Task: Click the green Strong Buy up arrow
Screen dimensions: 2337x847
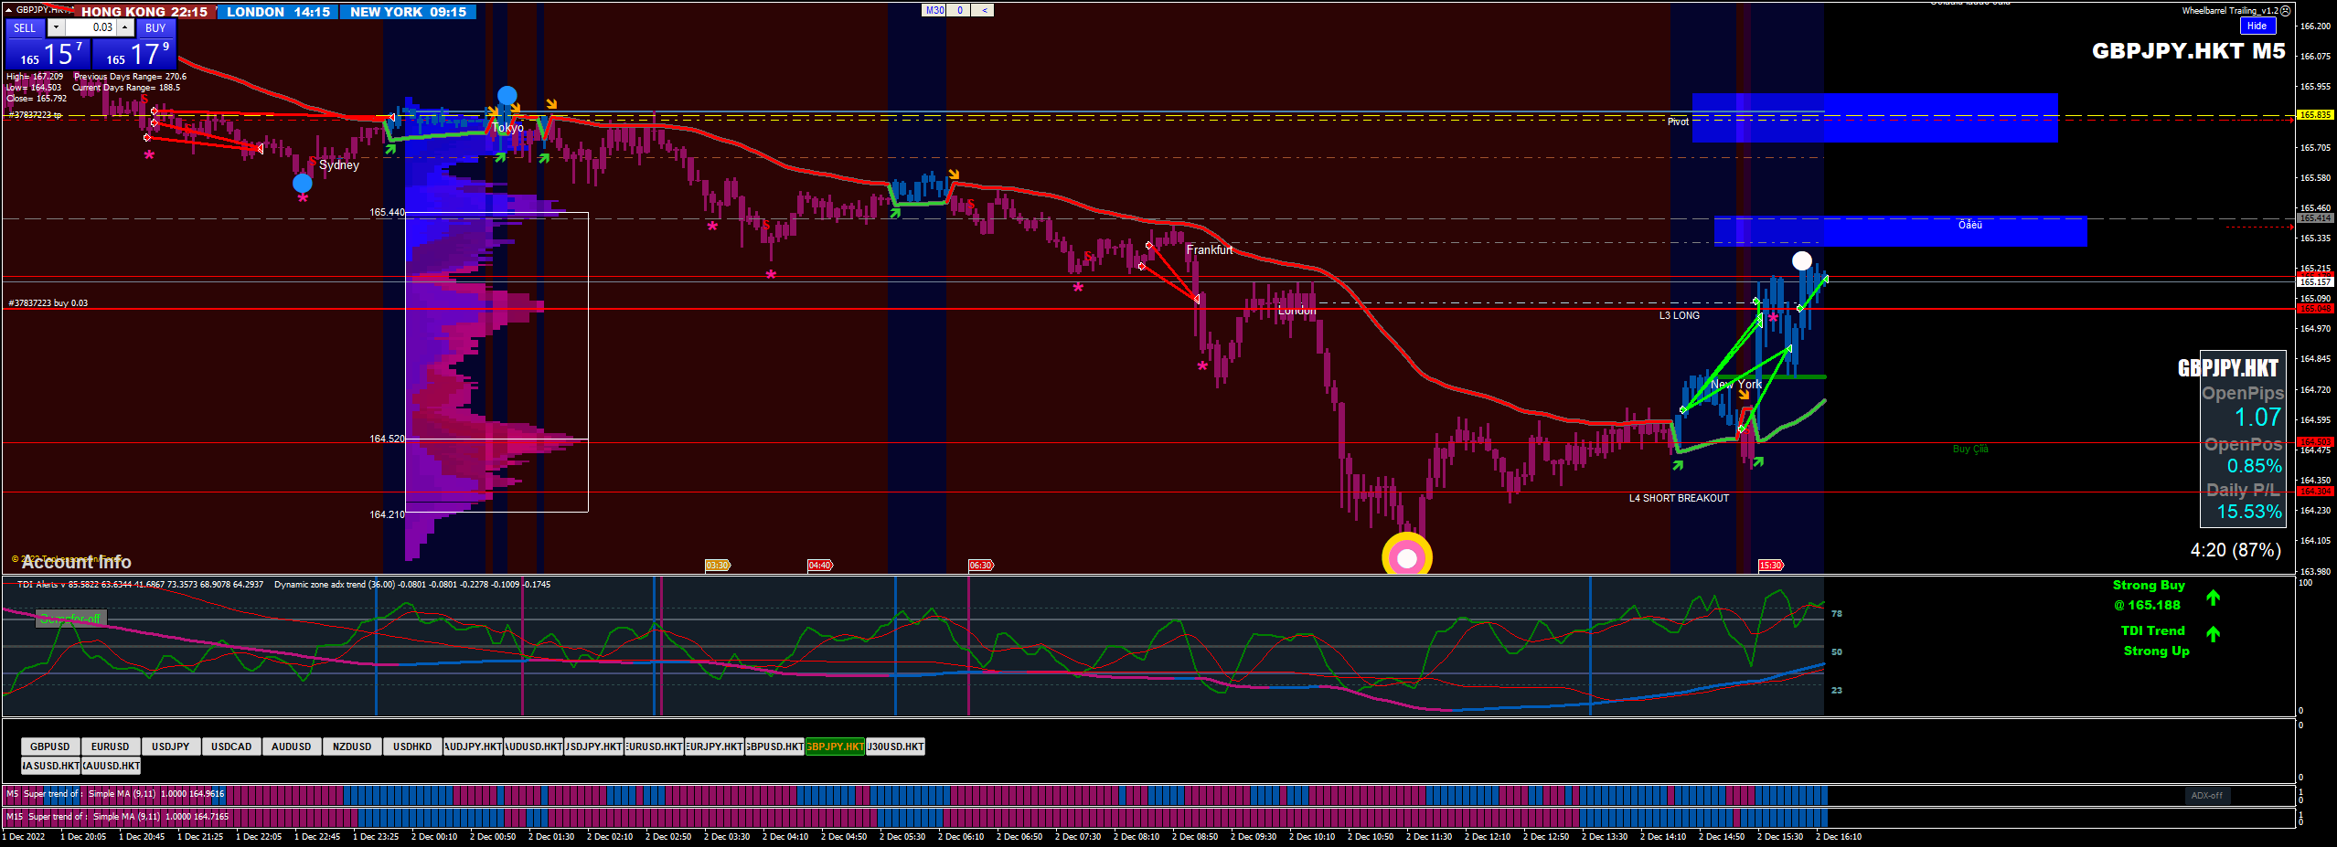Action: click(2213, 598)
